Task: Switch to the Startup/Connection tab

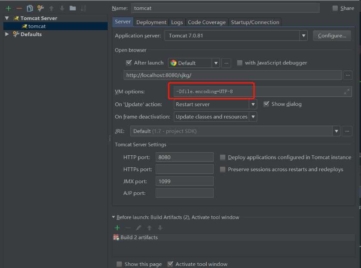Action: 255,22
